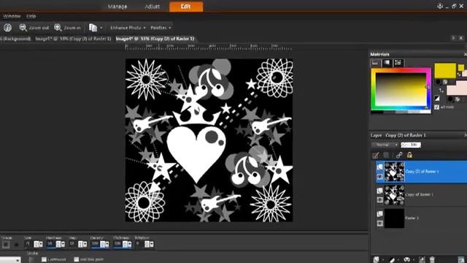Screen dimensions: 467x263
Task: Toggle visibility eye of Raster 1 layer
Action: (379, 224)
